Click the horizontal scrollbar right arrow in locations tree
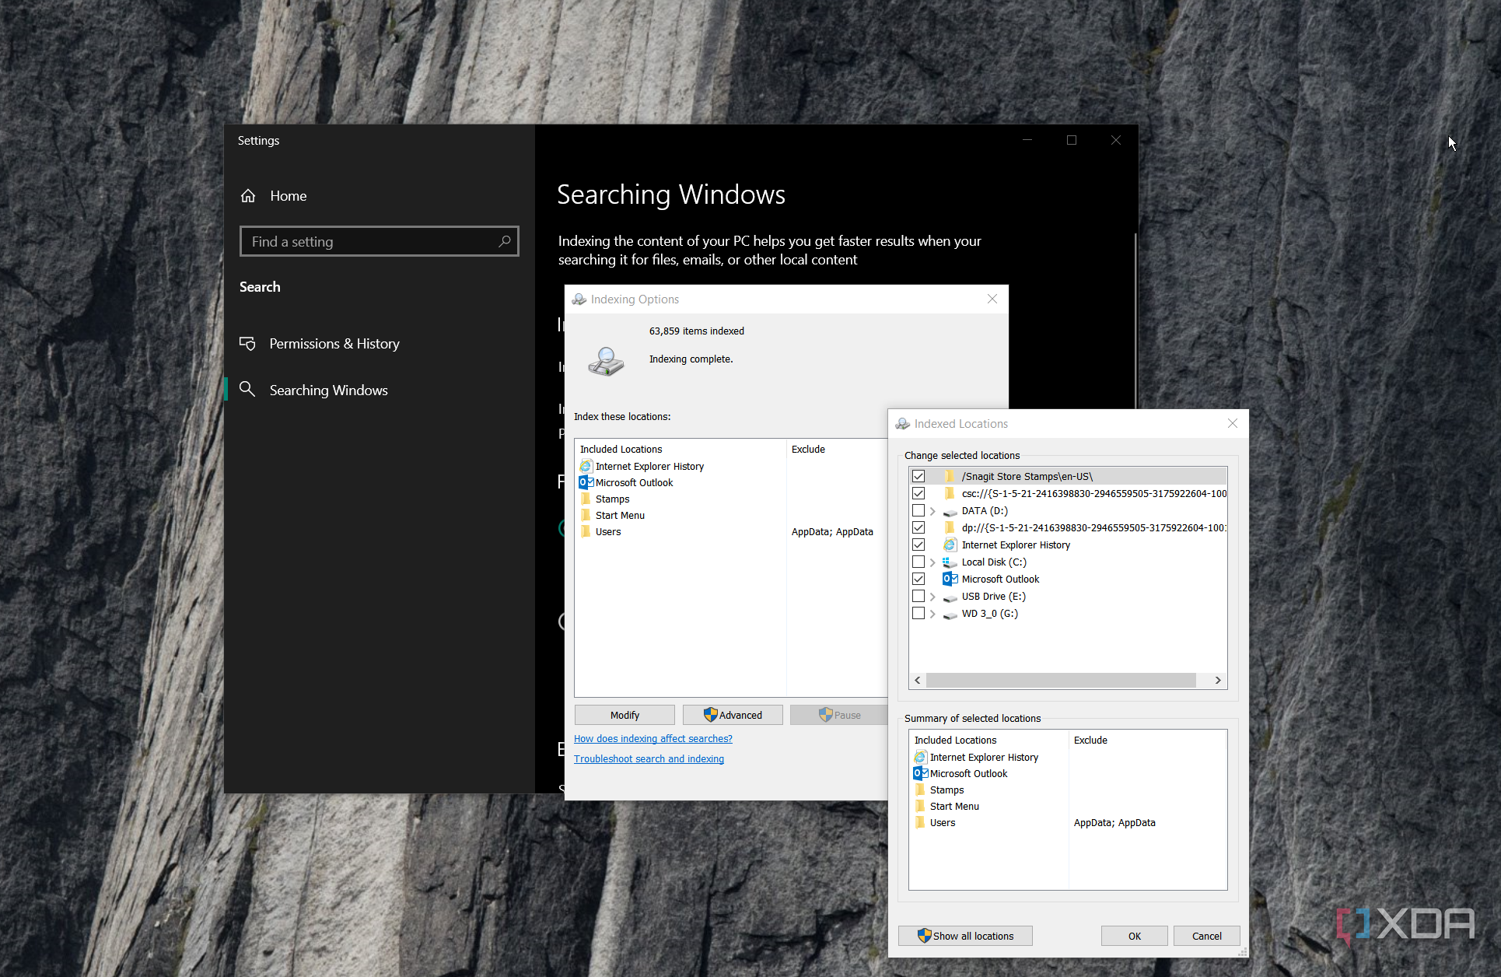Image resolution: width=1501 pixels, height=977 pixels. click(1218, 681)
